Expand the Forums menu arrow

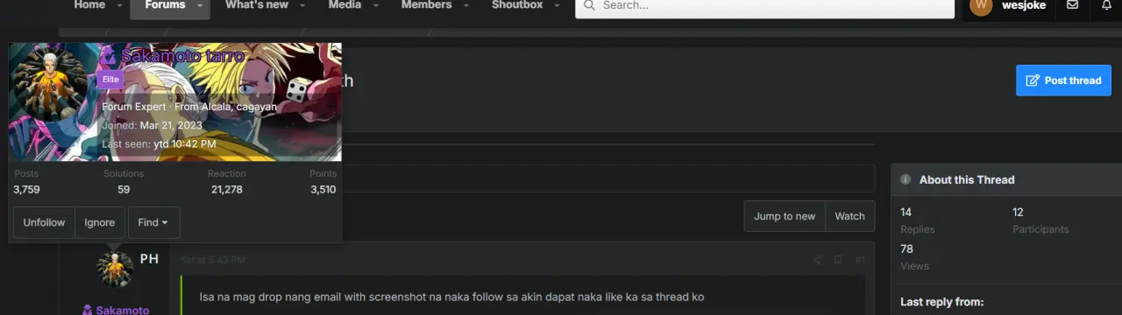point(201,5)
